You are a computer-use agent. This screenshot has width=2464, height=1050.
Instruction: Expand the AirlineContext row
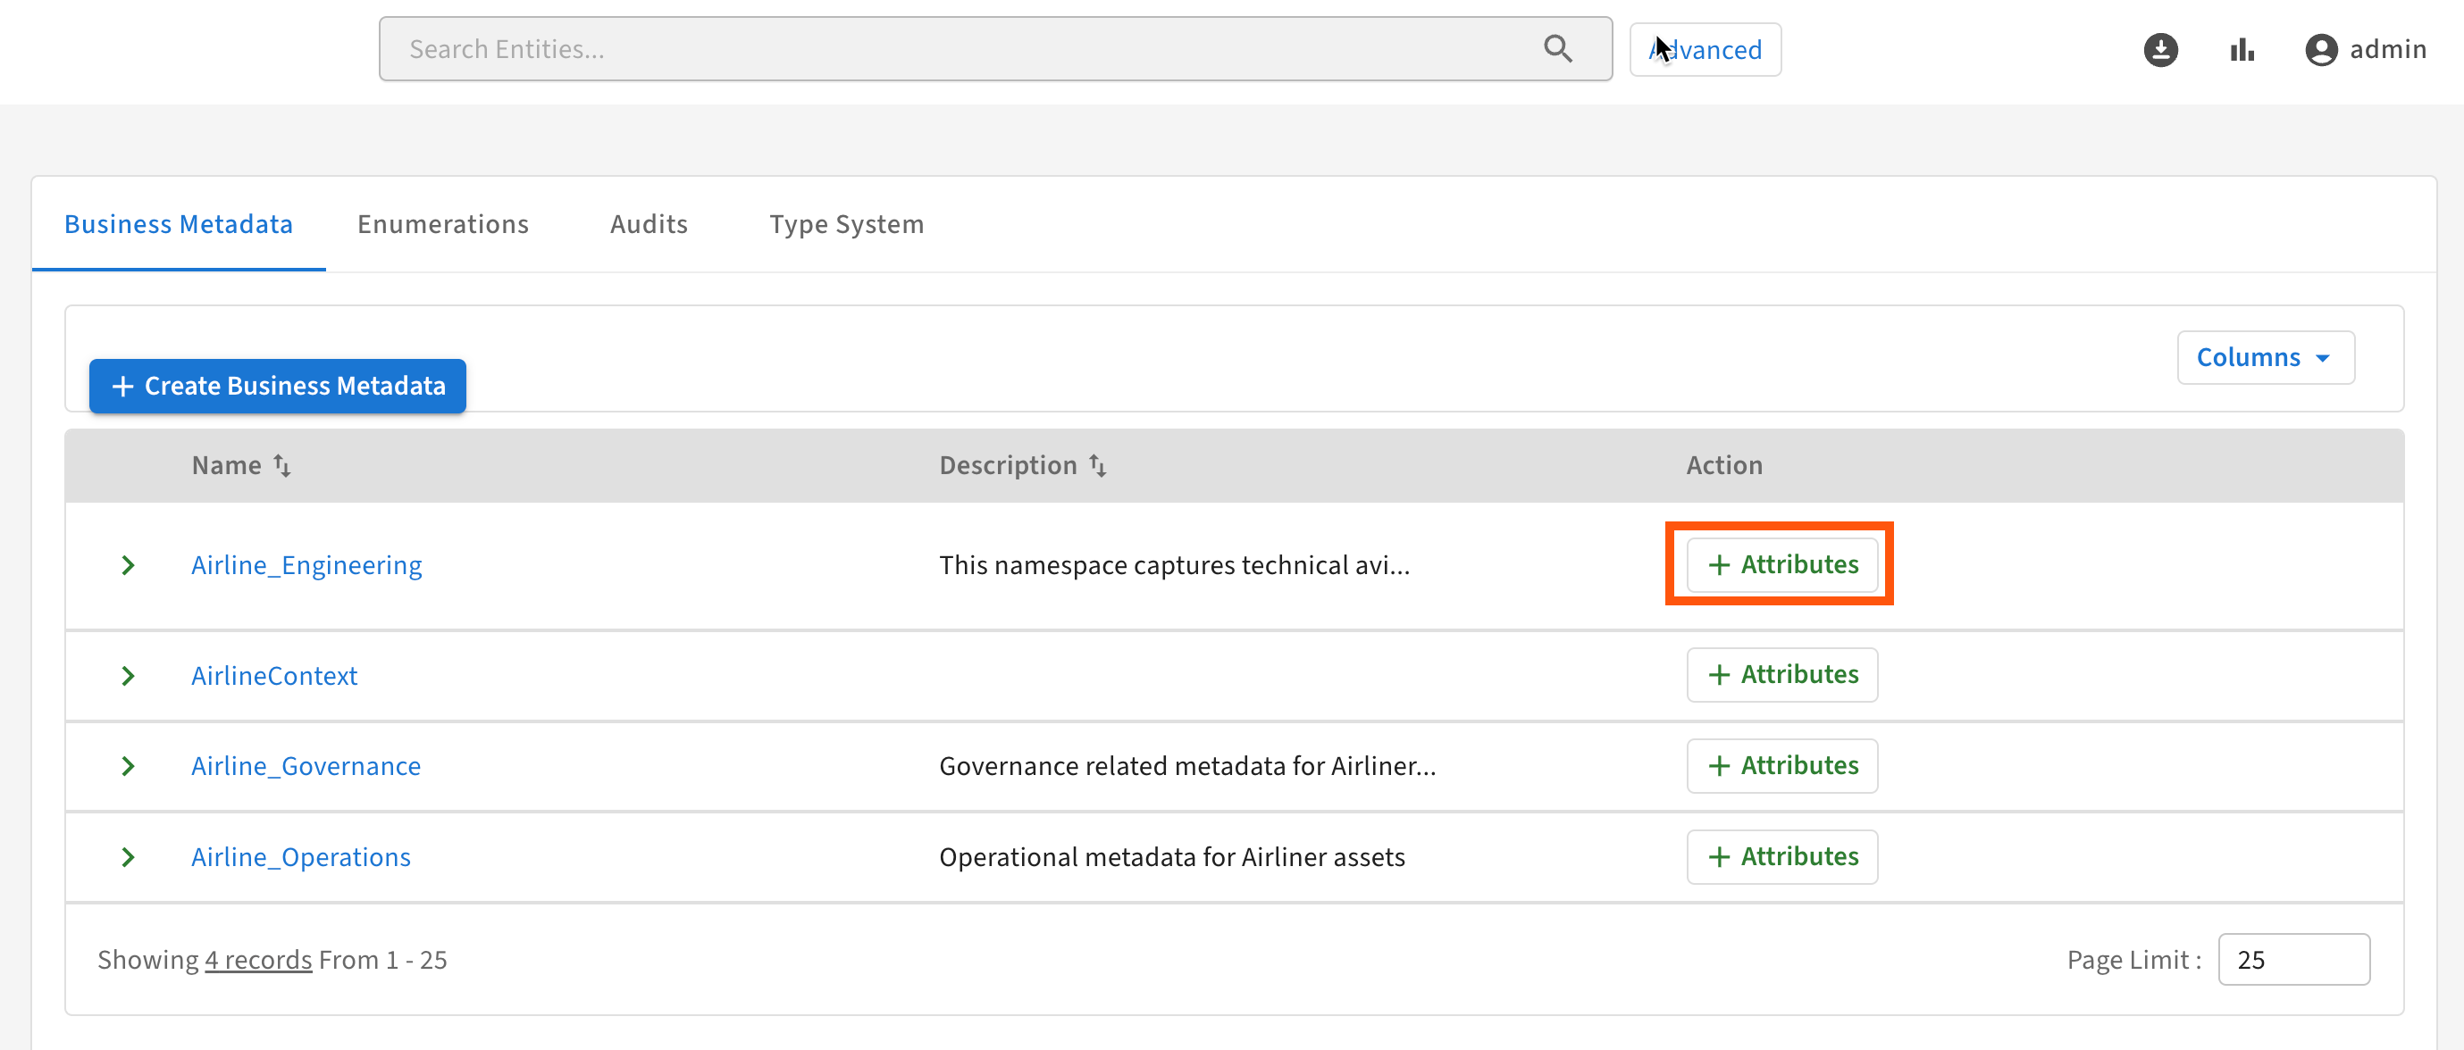coord(128,676)
